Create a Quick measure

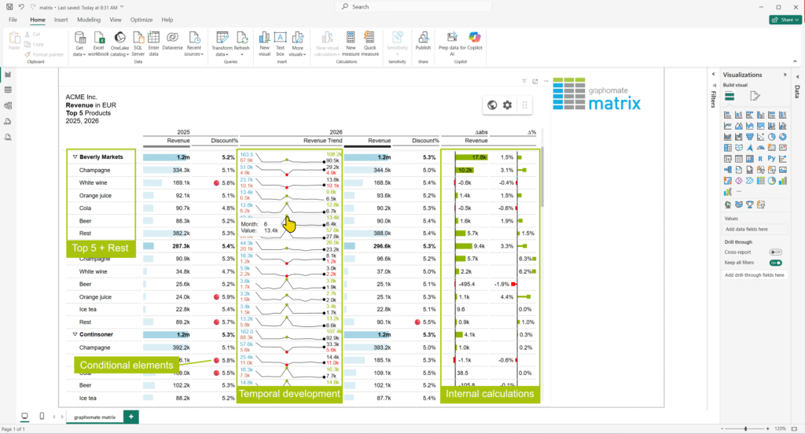click(x=369, y=44)
